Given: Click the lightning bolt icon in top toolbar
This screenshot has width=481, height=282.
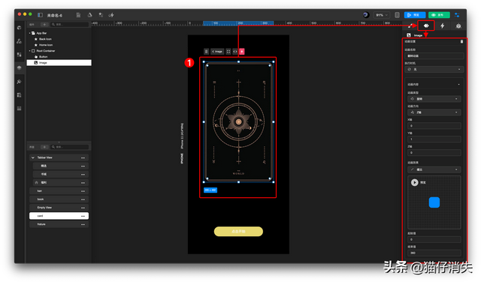Looking at the screenshot, I should point(111,15).
